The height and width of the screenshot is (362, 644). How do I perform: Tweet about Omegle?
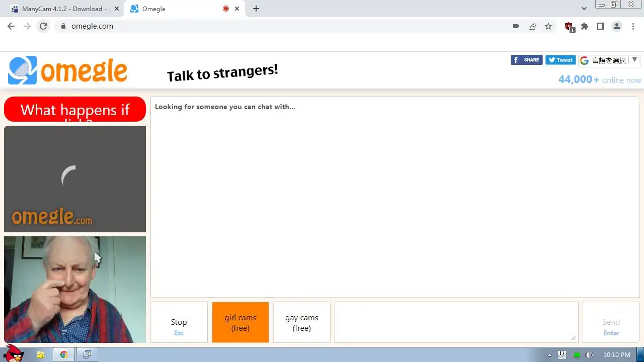point(560,60)
